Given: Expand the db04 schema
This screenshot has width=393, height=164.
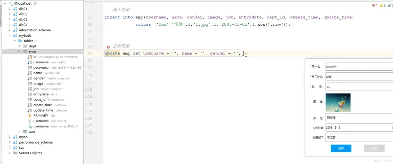Looking at the screenshot, I should tap(10, 25).
